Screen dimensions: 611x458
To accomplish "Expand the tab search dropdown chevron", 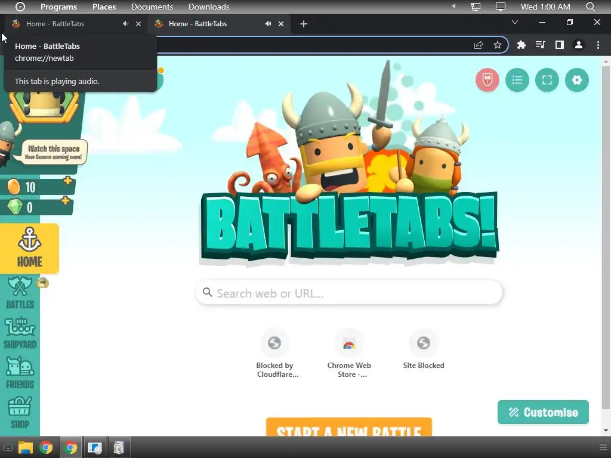I will point(515,22).
